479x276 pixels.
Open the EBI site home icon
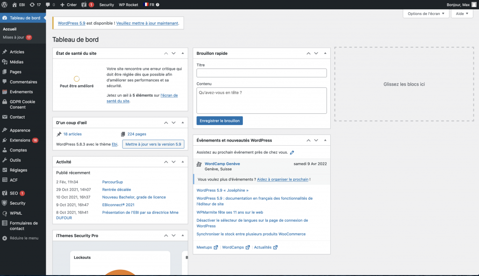[x=15, y=5]
